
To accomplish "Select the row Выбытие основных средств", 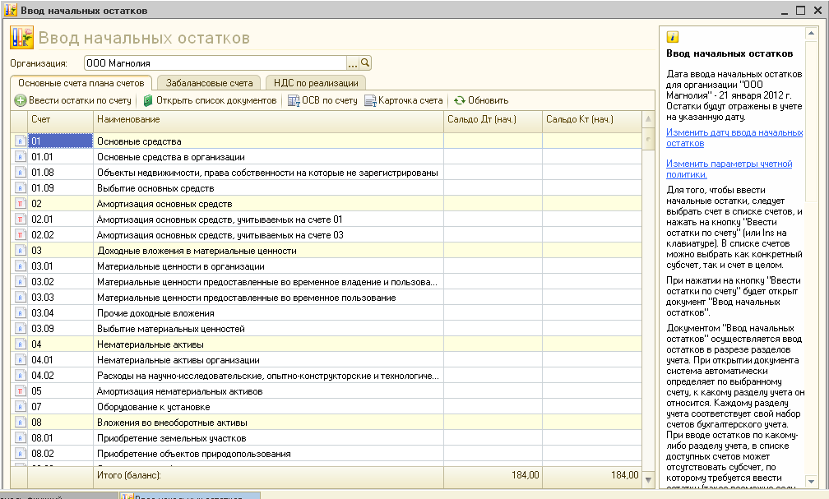I will click(x=327, y=188).
